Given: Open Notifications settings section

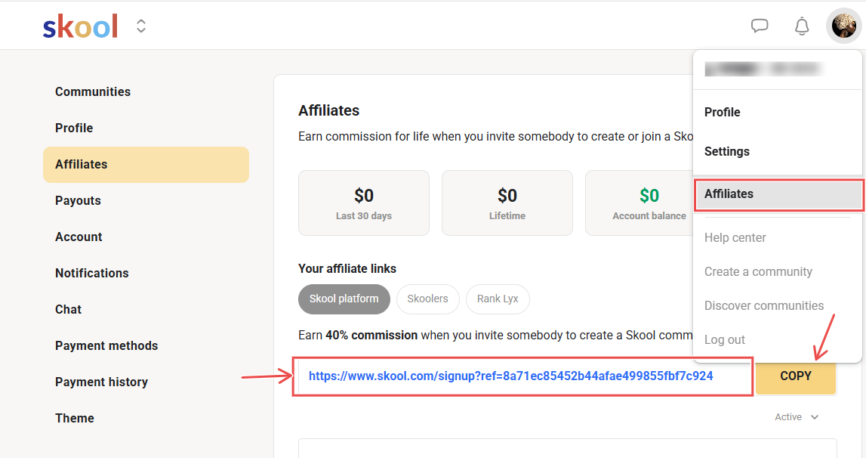Looking at the screenshot, I should [x=91, y=274].
